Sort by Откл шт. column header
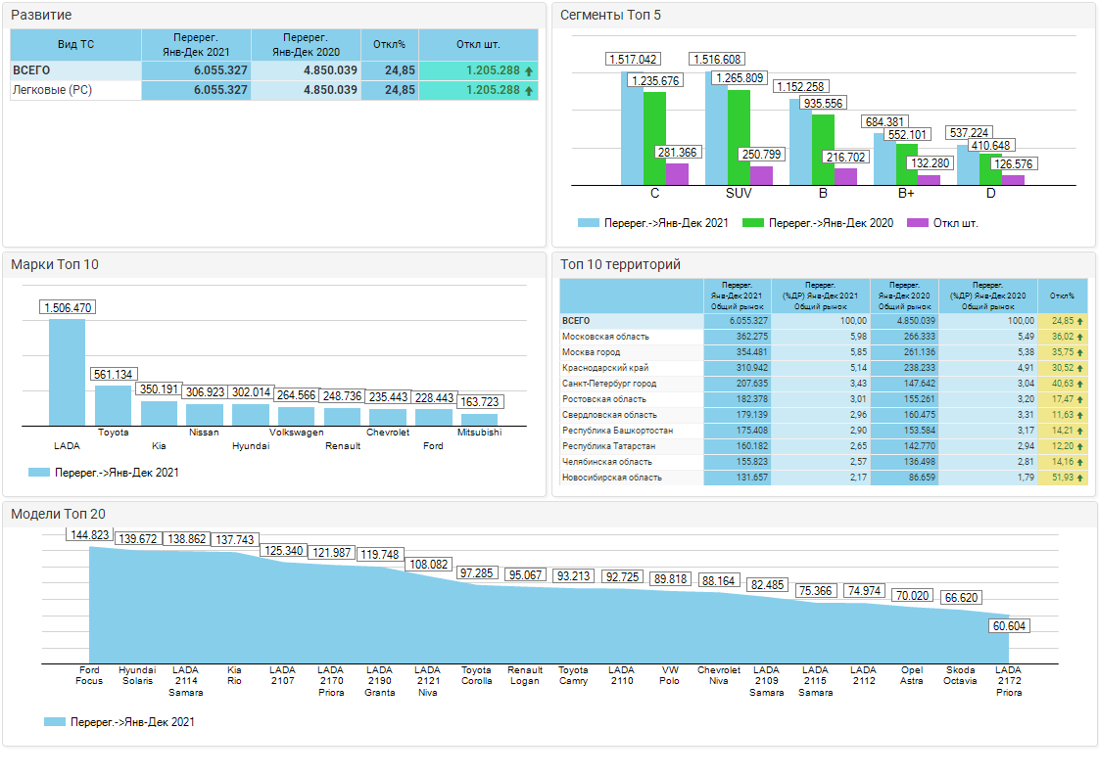 coord(478,44)
